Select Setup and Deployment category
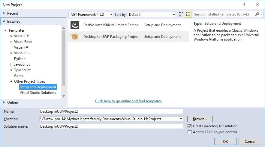Image resolution: width=265 pixels, height=147 pixels. (38, 87)
